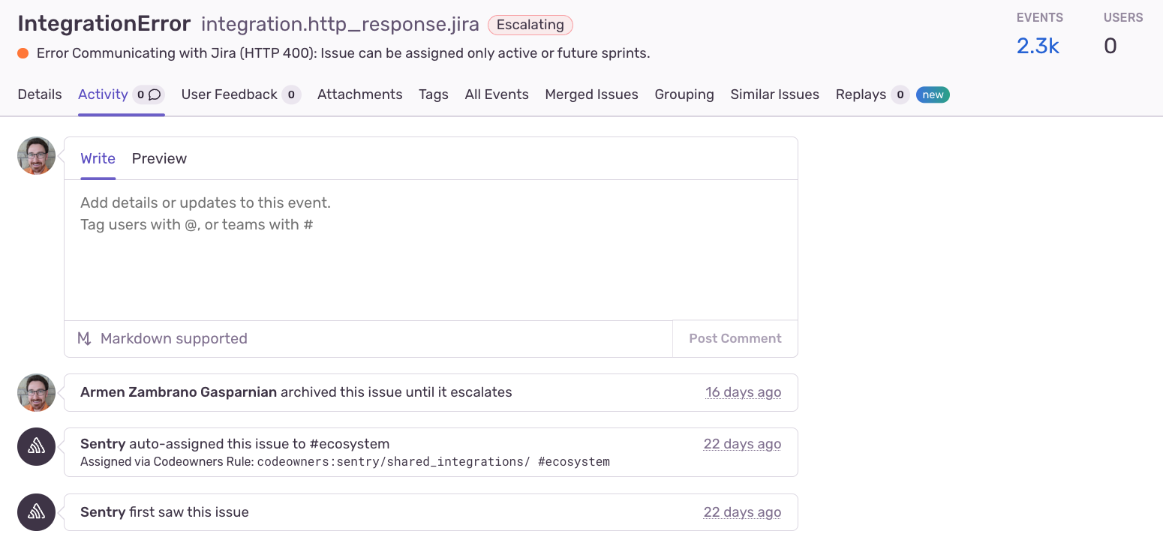The height and width of the screenshot is (549, 1163).
Task: Click the Sentry icon on the first-saw entry
Action: (35, 511)
